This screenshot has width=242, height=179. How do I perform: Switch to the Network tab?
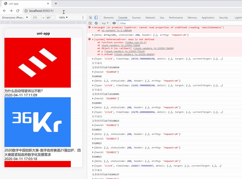click(150, 18)
